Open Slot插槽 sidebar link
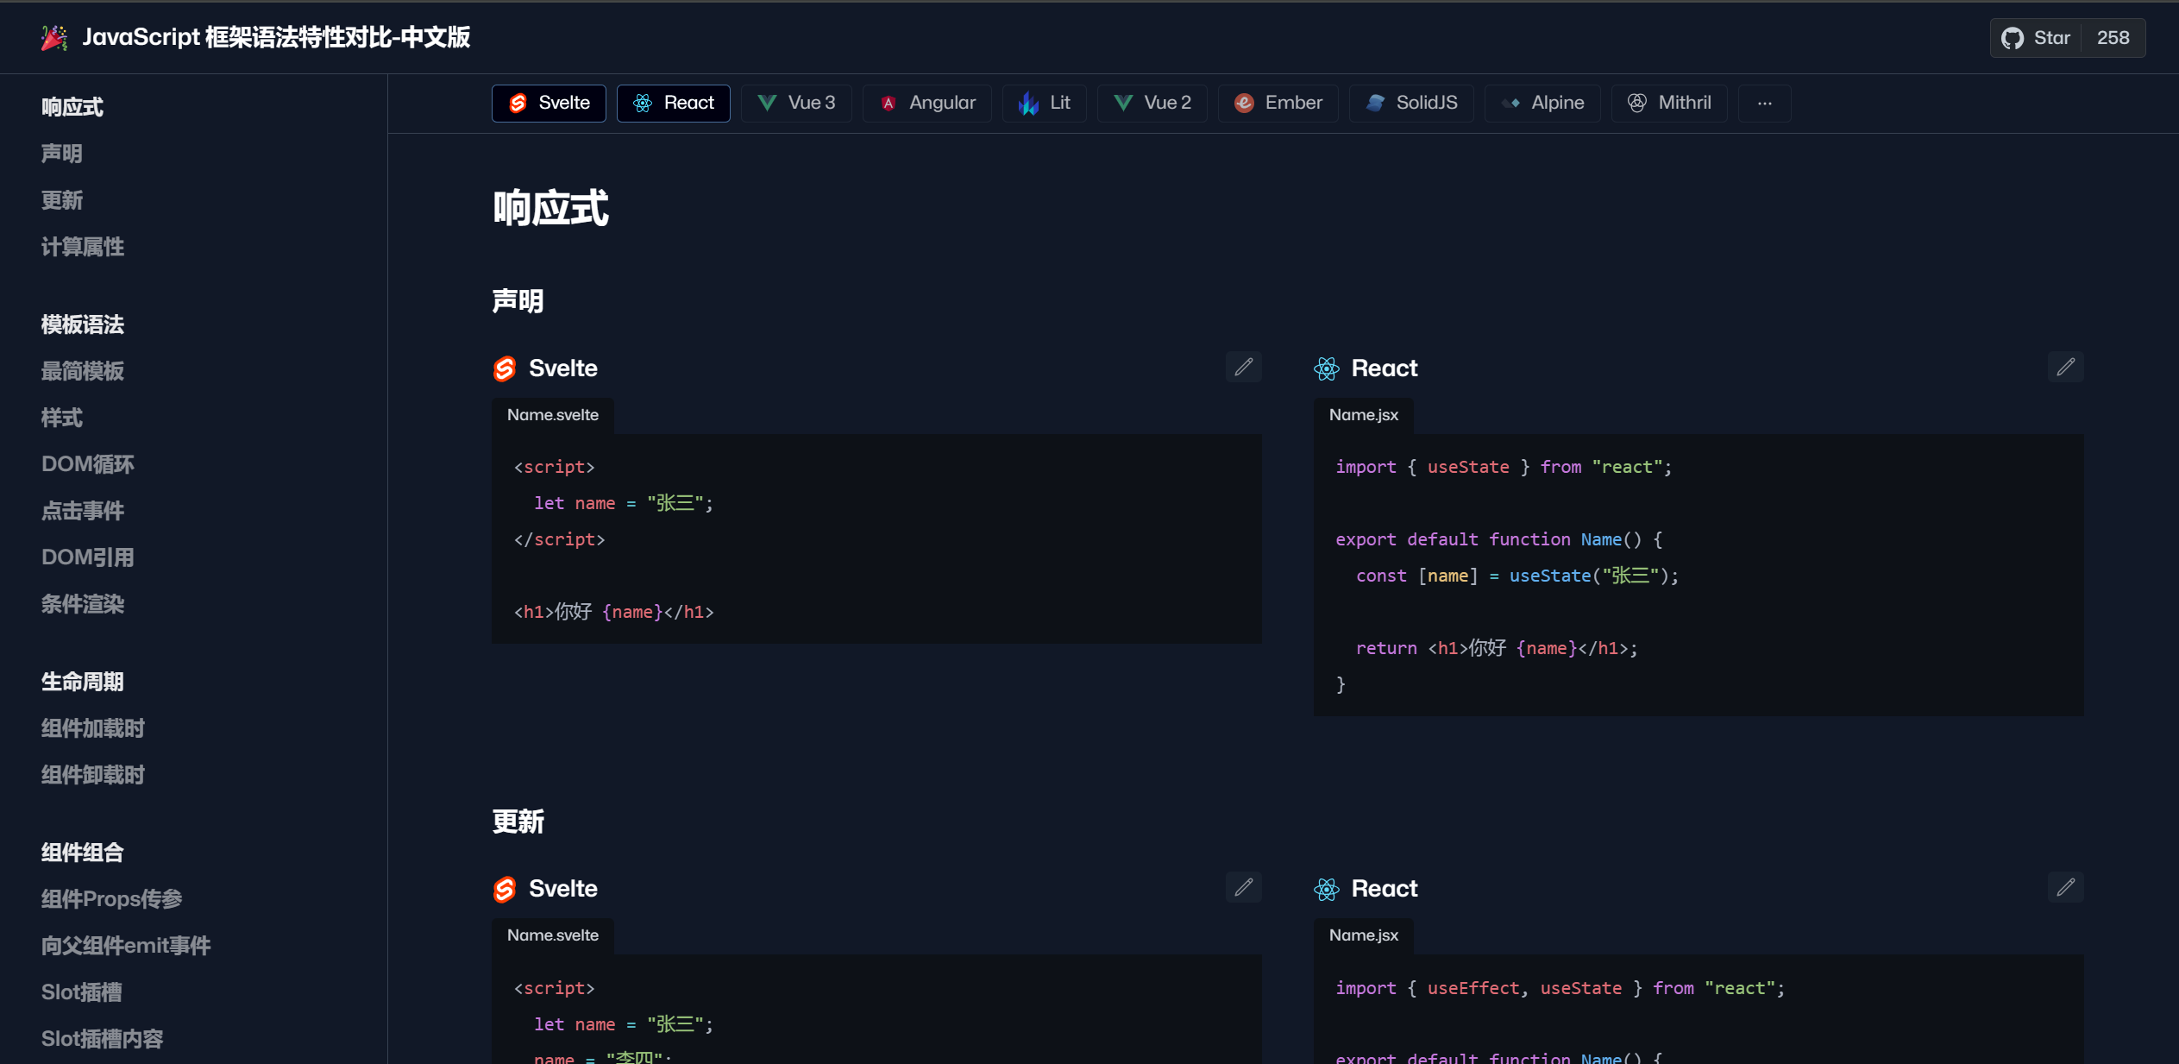 (x=82, y=992)
